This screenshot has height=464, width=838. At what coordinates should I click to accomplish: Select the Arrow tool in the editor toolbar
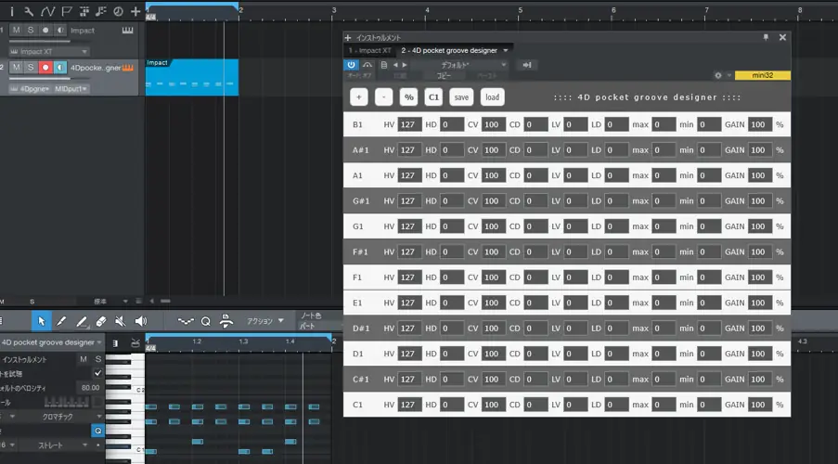click(x=42, y=321)
